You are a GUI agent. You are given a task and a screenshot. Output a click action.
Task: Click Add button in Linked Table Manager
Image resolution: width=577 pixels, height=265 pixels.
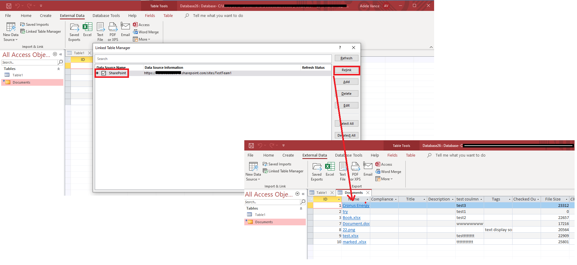(347, 82)
